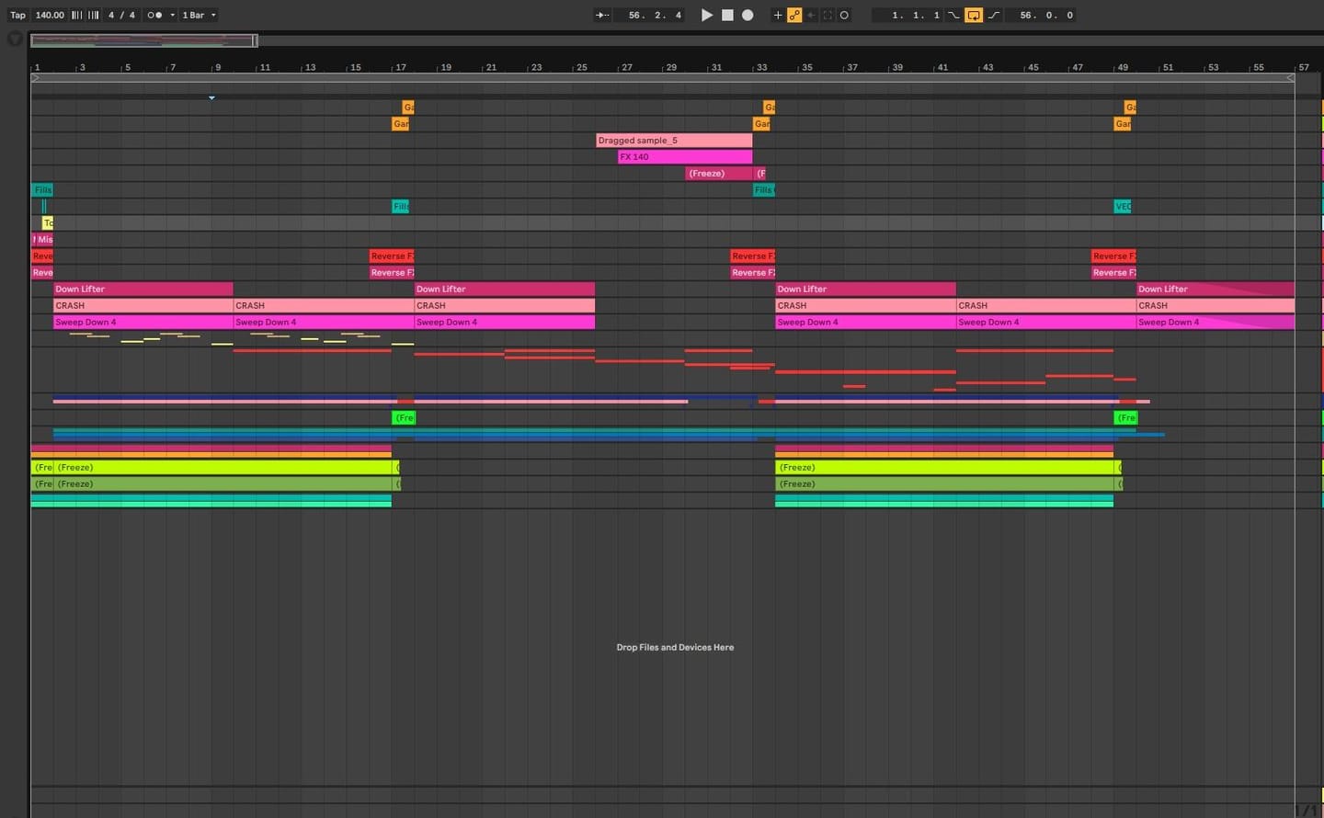Image resolution: width=1324 pixels, height=818 pixels.
Task: Stop playback with the Stop button
Action: coord(727,15)
